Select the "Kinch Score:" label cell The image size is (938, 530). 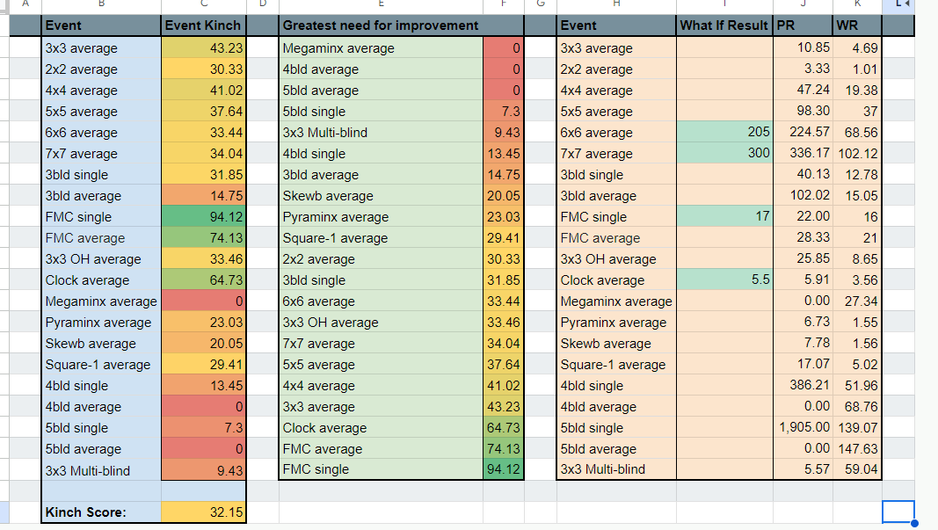pos(101,512)
